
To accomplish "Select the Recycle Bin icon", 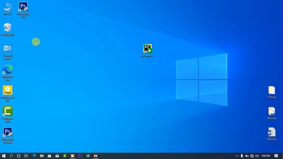I will (8, 30).
